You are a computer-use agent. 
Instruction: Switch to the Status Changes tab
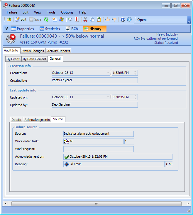(33, 51)
